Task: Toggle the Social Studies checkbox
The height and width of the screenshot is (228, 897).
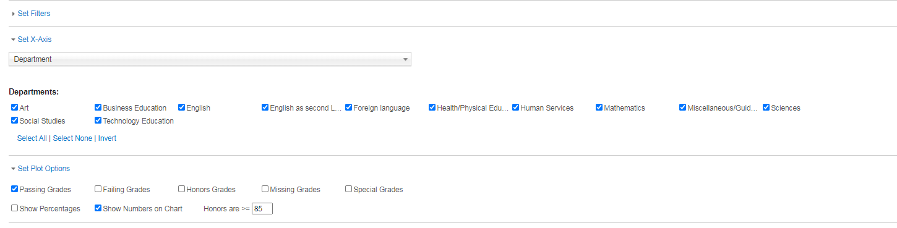Action: 15,120
